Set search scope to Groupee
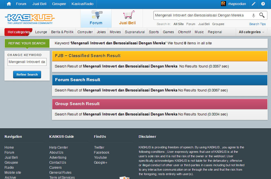The height and width of the screenshot is (179, 271). click(218, 24)
